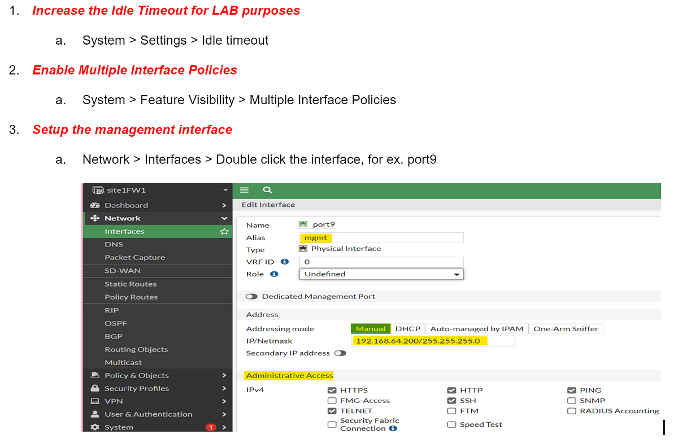Image resolution: width=678 pixels, height=442 pixels.
Task: Click the Network cross-arrows icon
Action: (x=95, y=218)
